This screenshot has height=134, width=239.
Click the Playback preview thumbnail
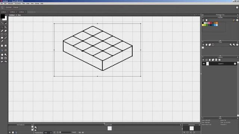point(192,128)
